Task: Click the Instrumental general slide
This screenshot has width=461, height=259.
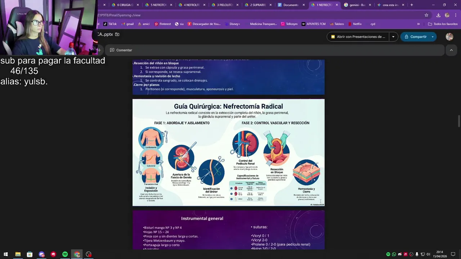Action: click(x=228, y=230)
